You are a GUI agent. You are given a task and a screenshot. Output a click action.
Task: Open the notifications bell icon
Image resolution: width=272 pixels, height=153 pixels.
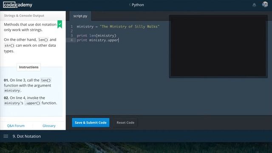pos(254,5)
